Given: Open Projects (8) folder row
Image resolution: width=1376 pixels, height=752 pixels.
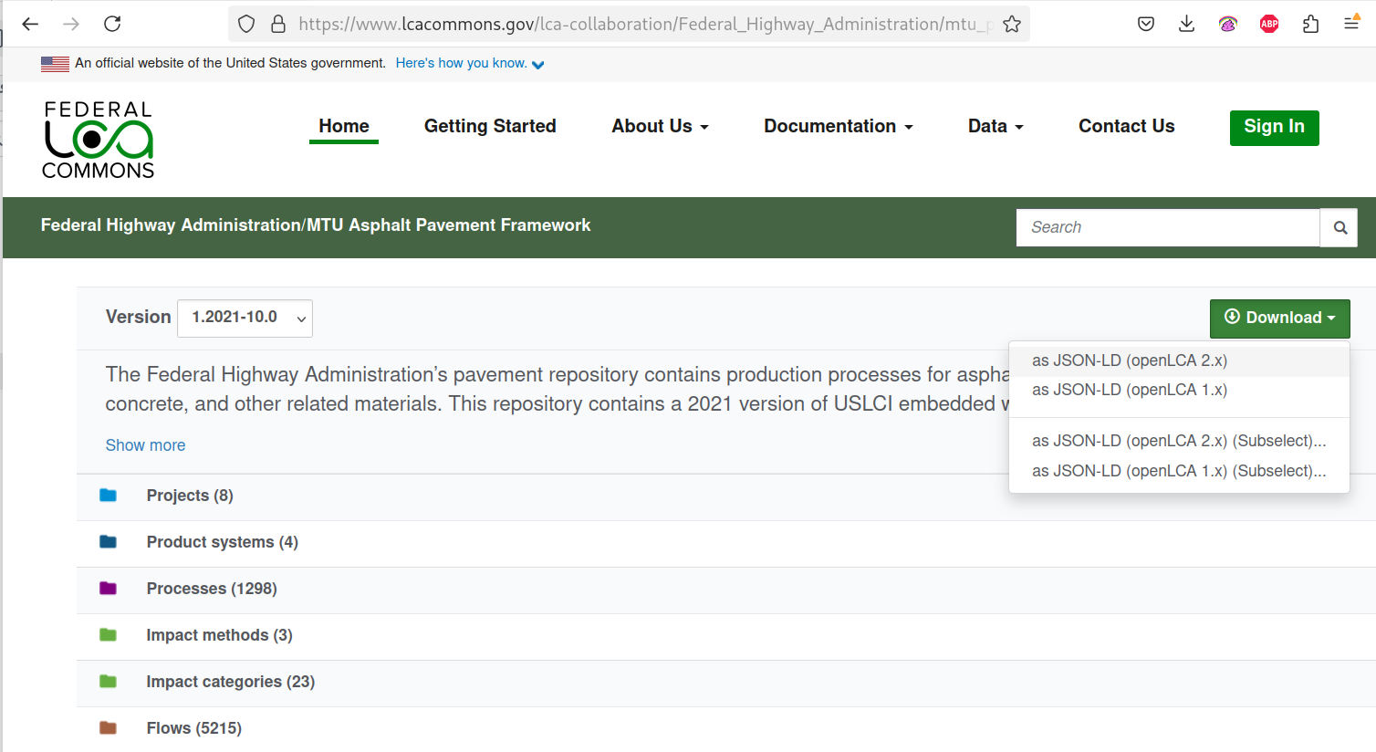Looking at the screenshot, I should 726,496.
